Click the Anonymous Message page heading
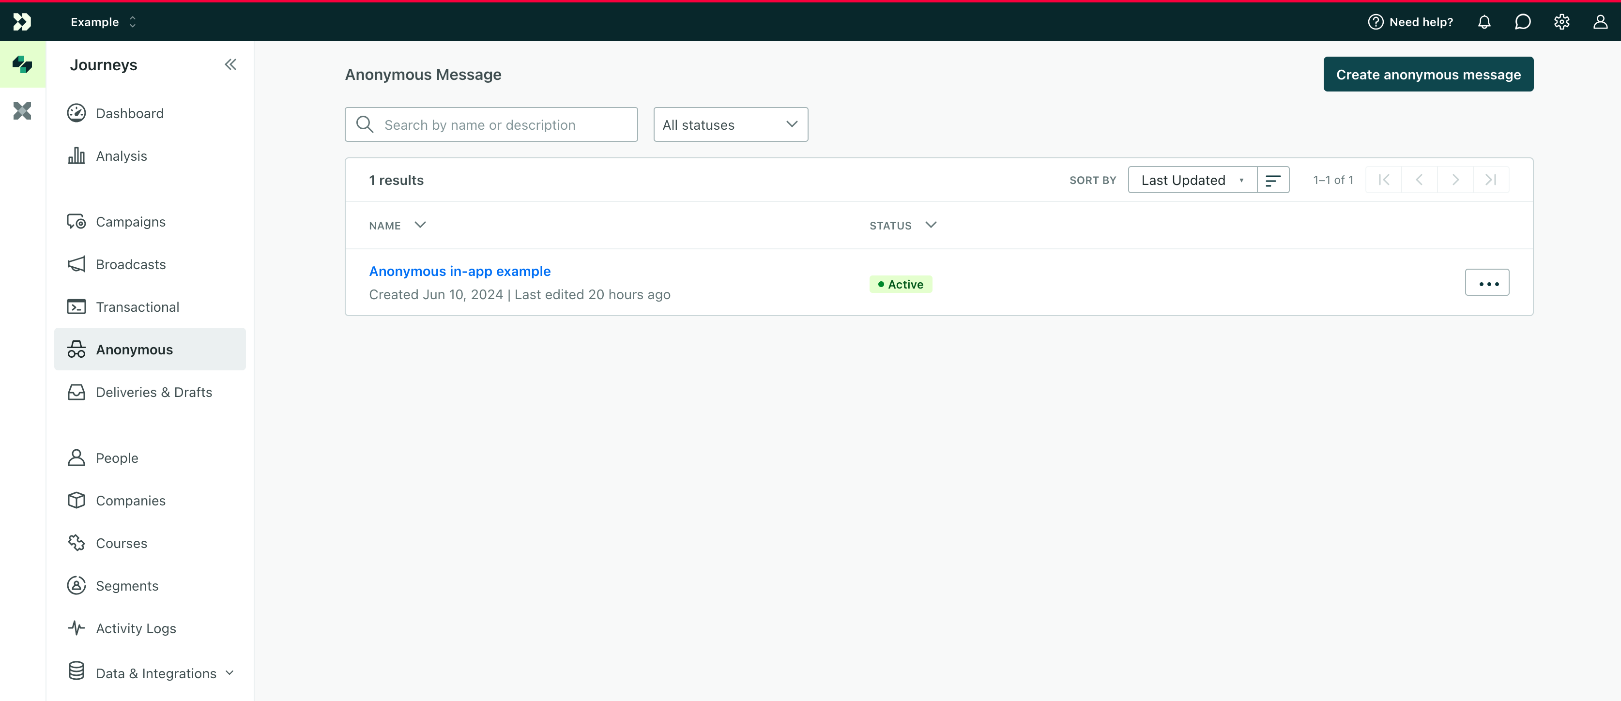 tap(423, 74)
